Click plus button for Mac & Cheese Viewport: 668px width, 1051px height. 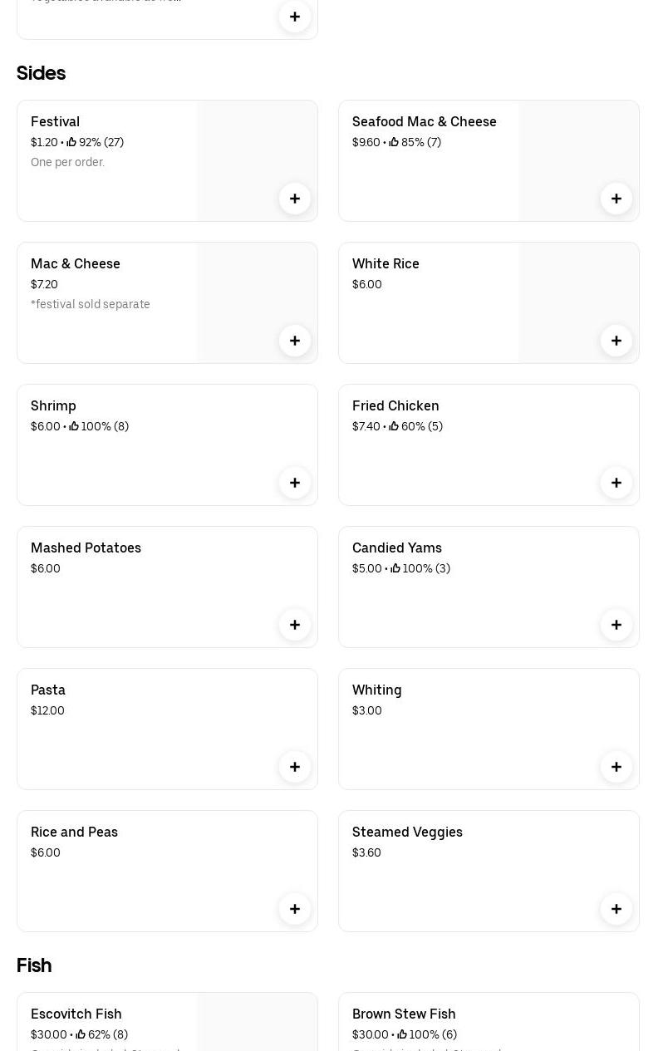295,341
